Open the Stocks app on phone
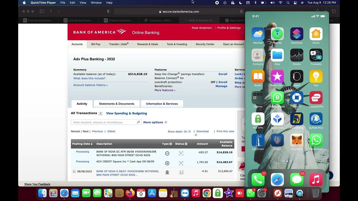 (x=296, y=55)
